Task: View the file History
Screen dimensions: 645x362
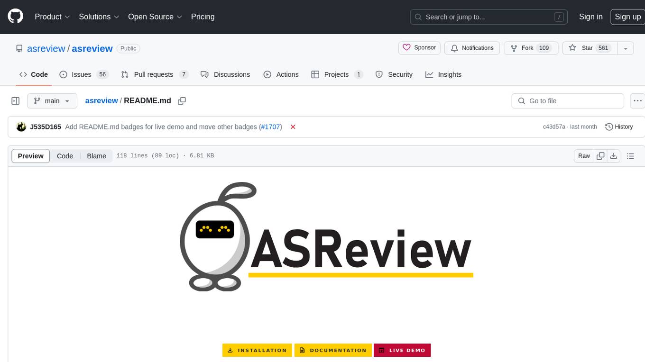Action: tap(619, 127)
